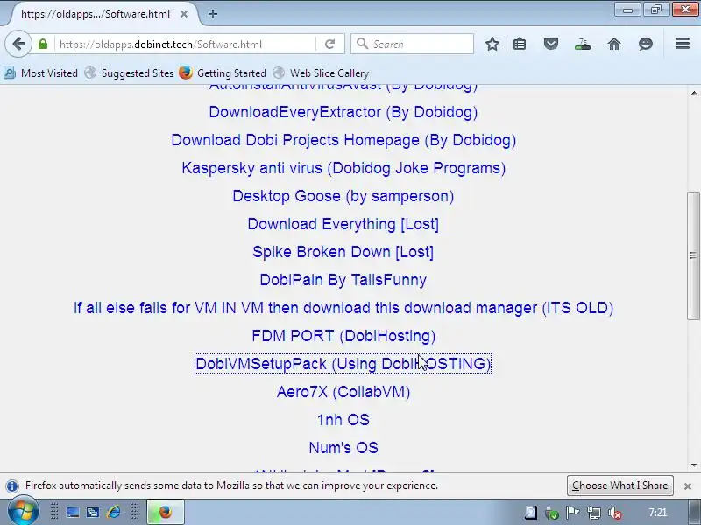Viewport: 701px width, 525px height.
Task: Click the notification bar info icon
Action: [x=12, y=486]
